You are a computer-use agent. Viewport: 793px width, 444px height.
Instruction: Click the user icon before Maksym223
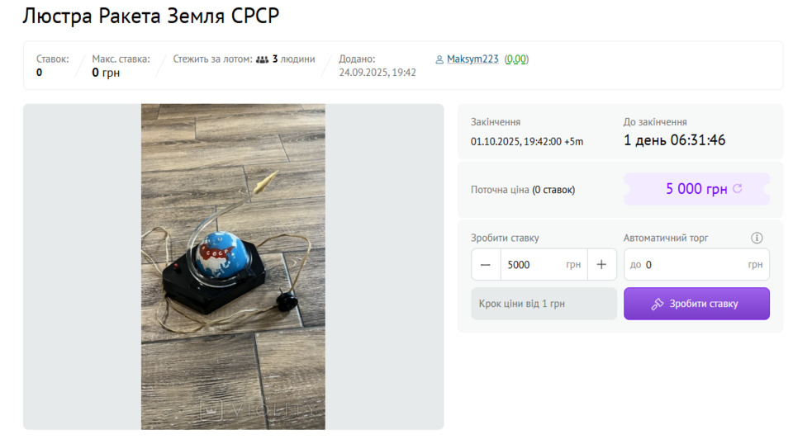tap(439, 59)
